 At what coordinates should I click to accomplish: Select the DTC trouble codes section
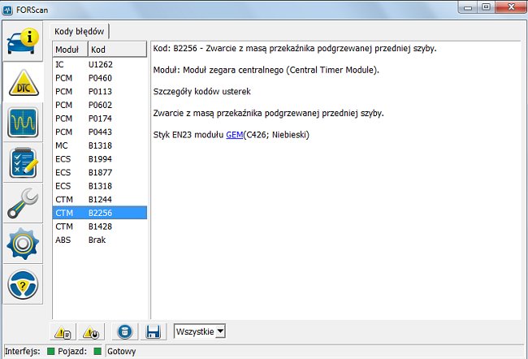click(x=24, y=80)
